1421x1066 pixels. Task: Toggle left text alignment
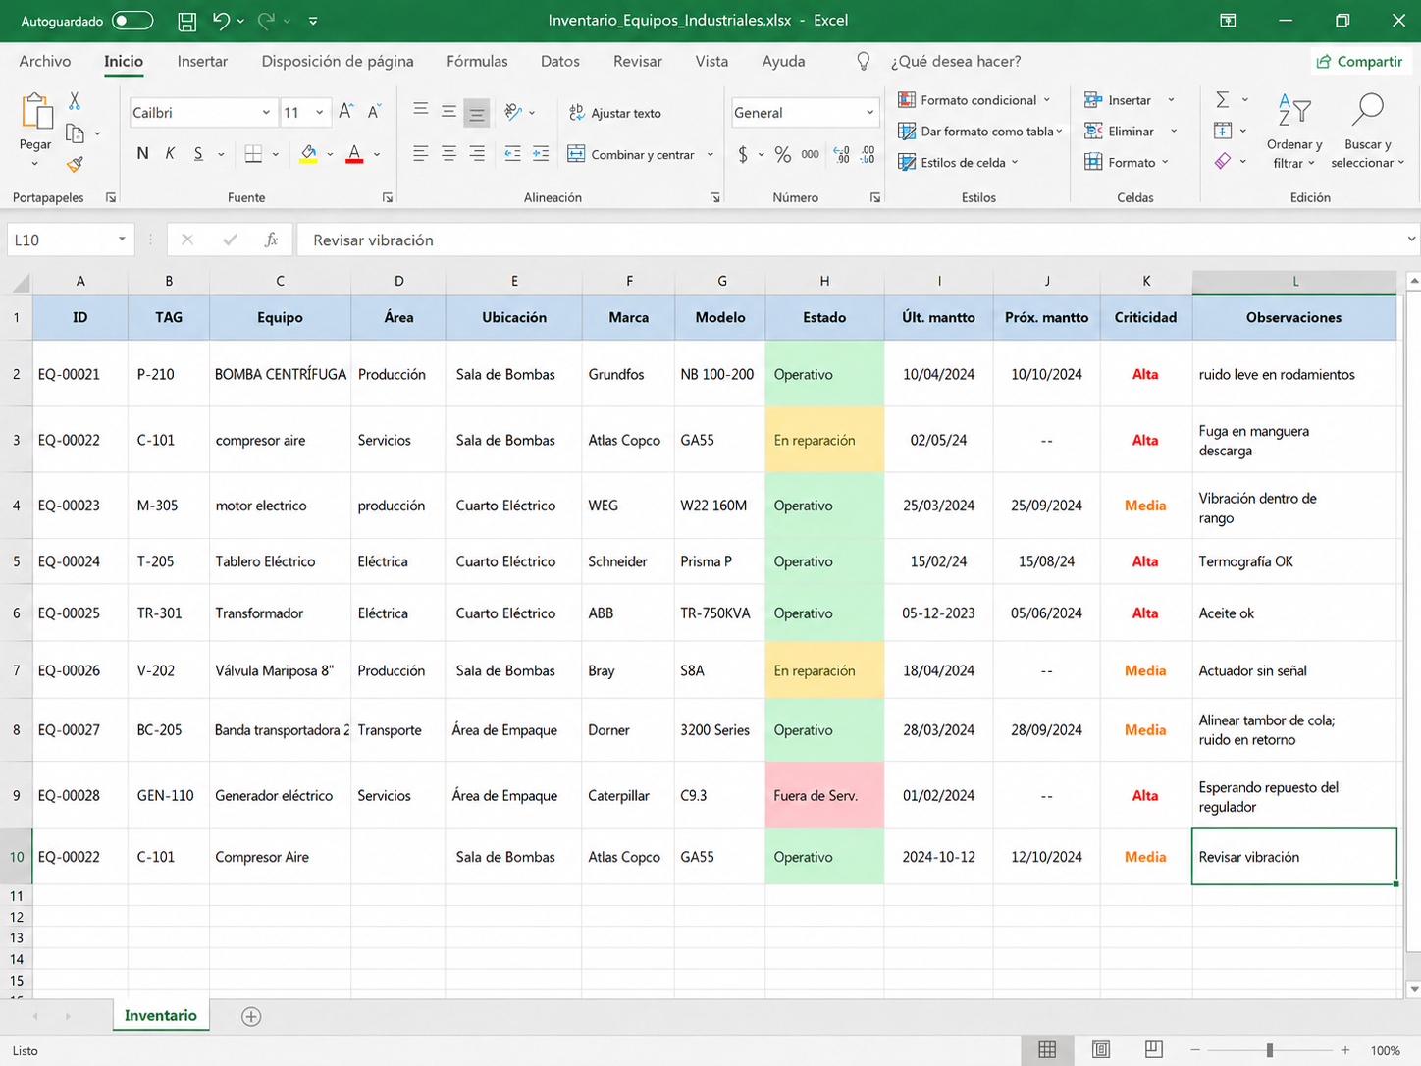pos(420,154)
